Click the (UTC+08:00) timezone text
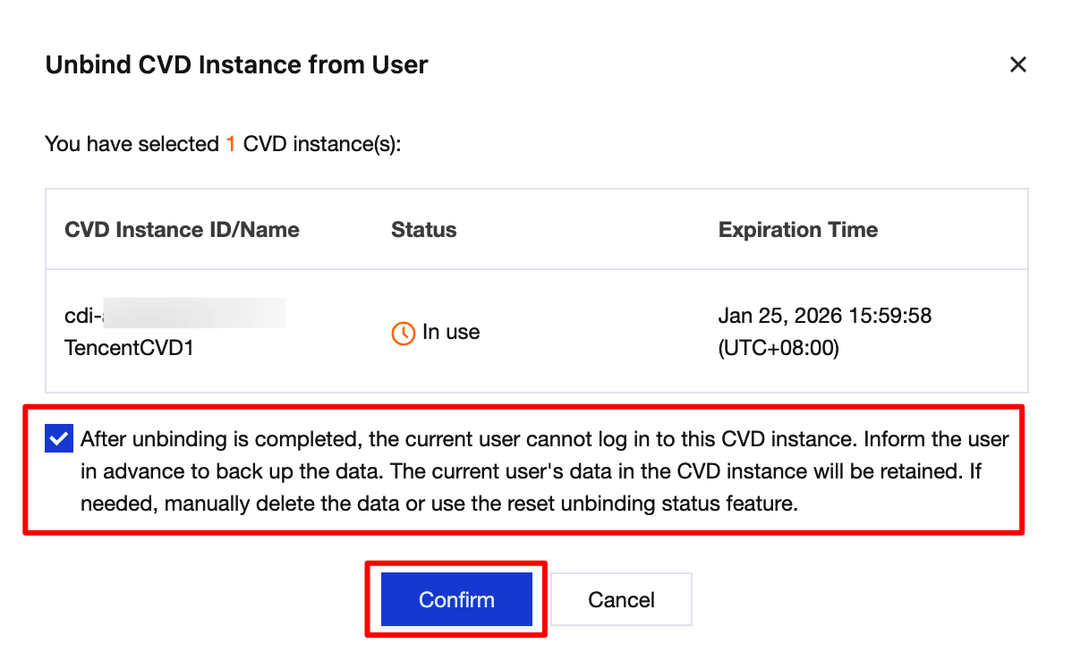Screen dimensions: 1072x669 tap(778, 348)
